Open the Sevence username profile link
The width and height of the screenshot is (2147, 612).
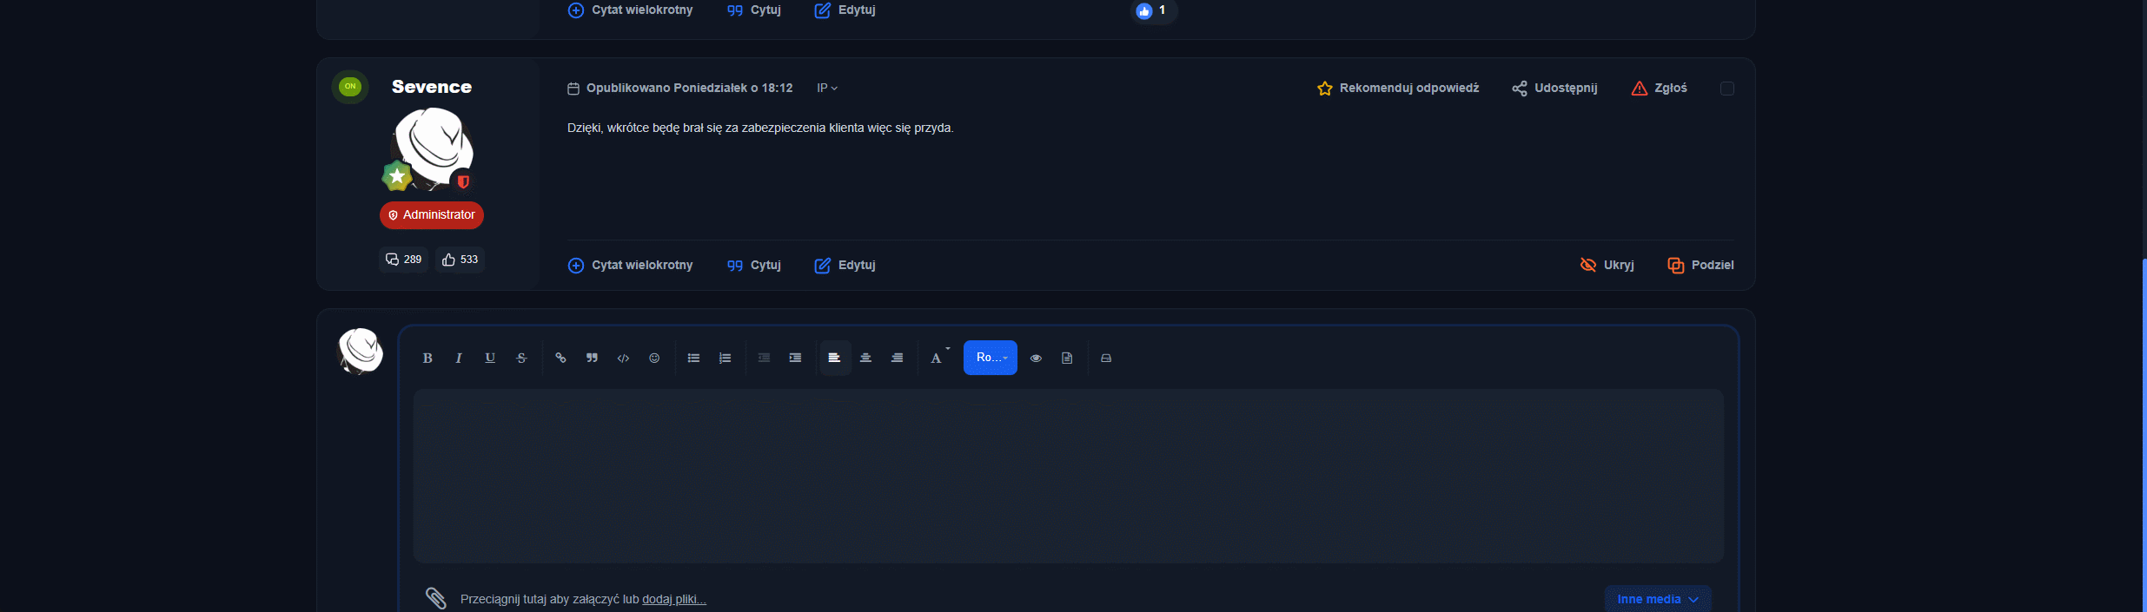coord(432,87)
